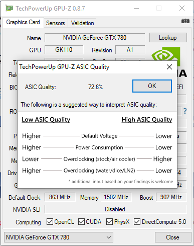Confirm the dialog with OK button
This screenshot has height=246, width=194.
click(x=152, y=86)
